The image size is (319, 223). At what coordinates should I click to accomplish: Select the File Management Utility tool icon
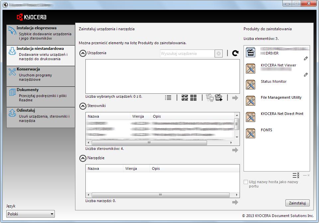(x=251, y=101)
